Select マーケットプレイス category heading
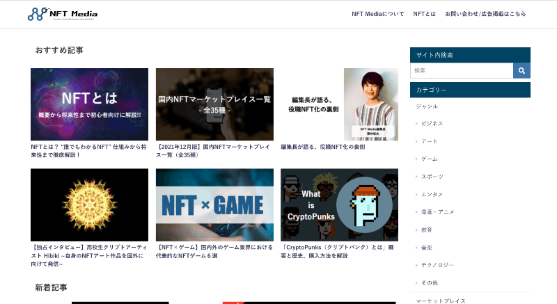 (441, 301)
